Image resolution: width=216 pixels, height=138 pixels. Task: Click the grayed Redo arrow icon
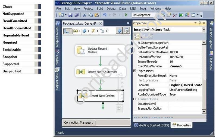[114, 15]
